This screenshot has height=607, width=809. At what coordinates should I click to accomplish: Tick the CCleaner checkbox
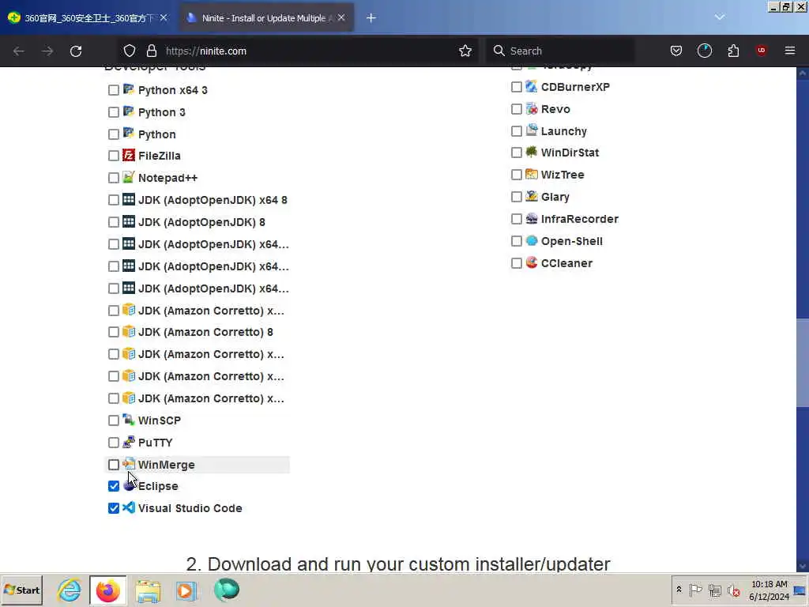517,263
